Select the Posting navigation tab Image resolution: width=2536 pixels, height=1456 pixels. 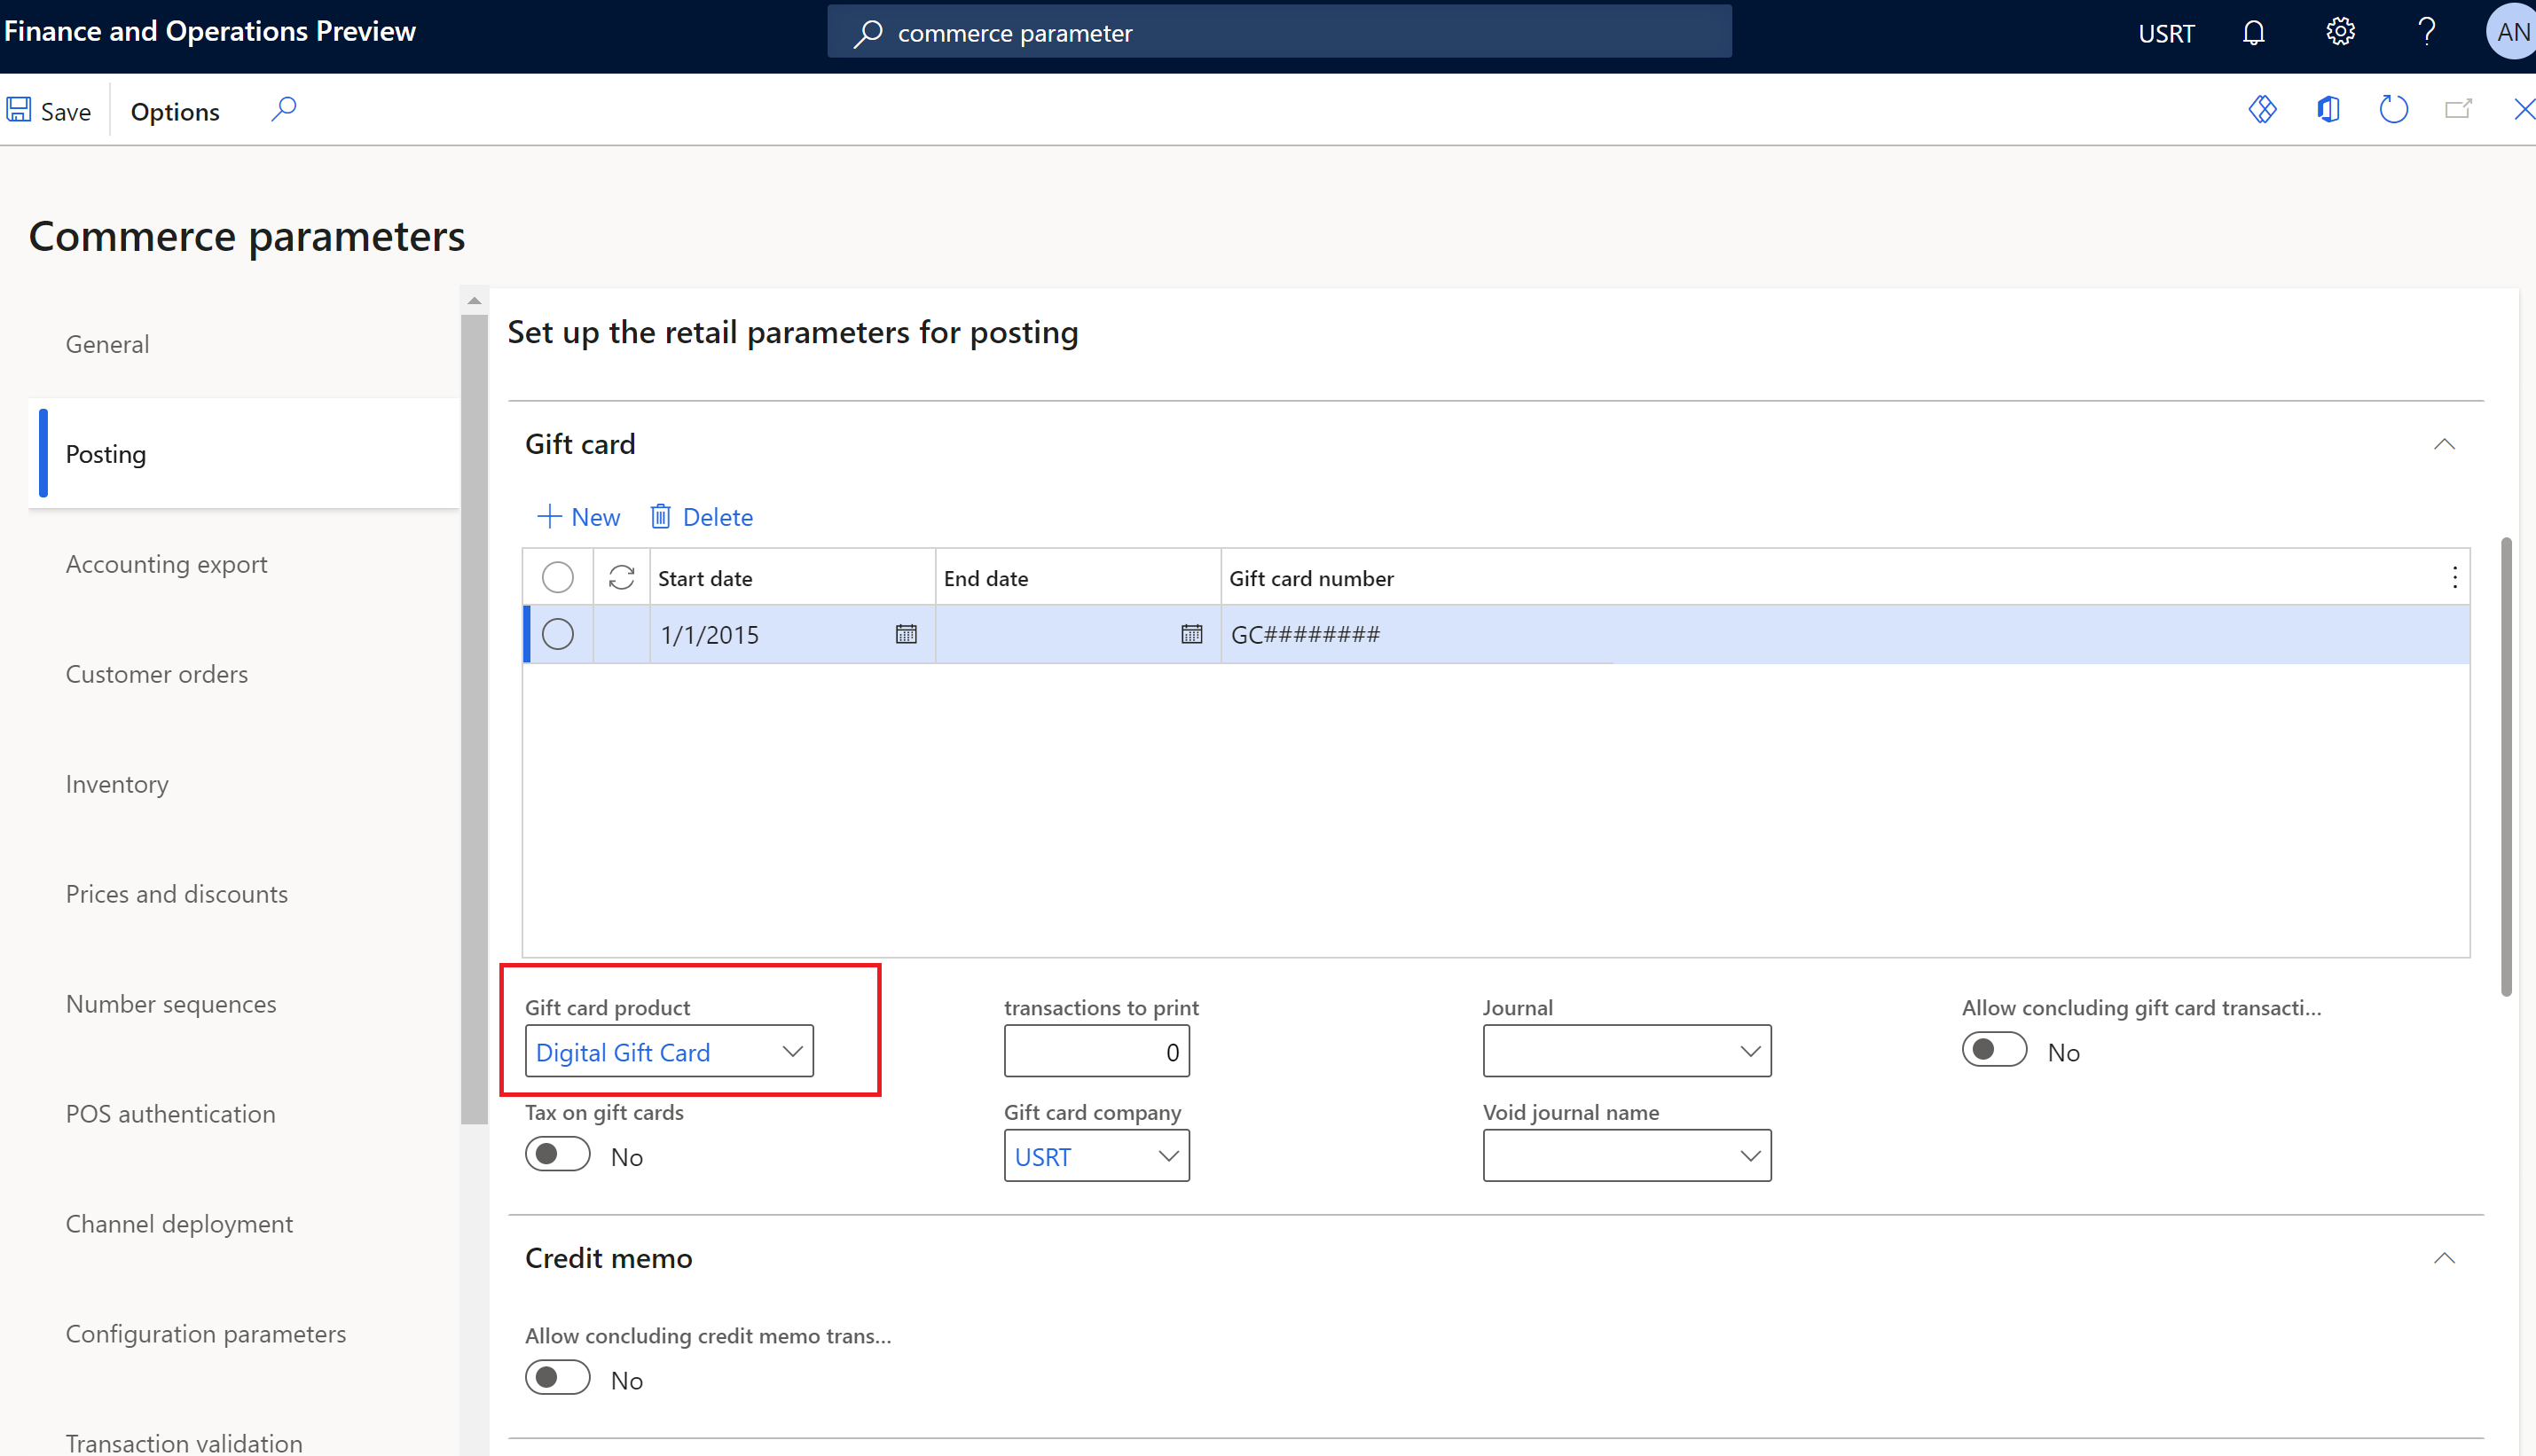[105, 453]
